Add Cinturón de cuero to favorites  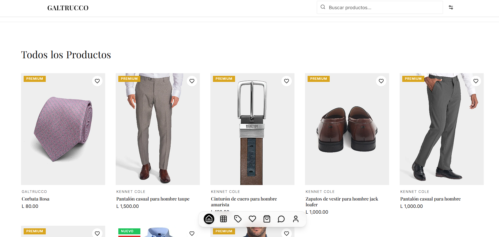[x=287, y=81]
